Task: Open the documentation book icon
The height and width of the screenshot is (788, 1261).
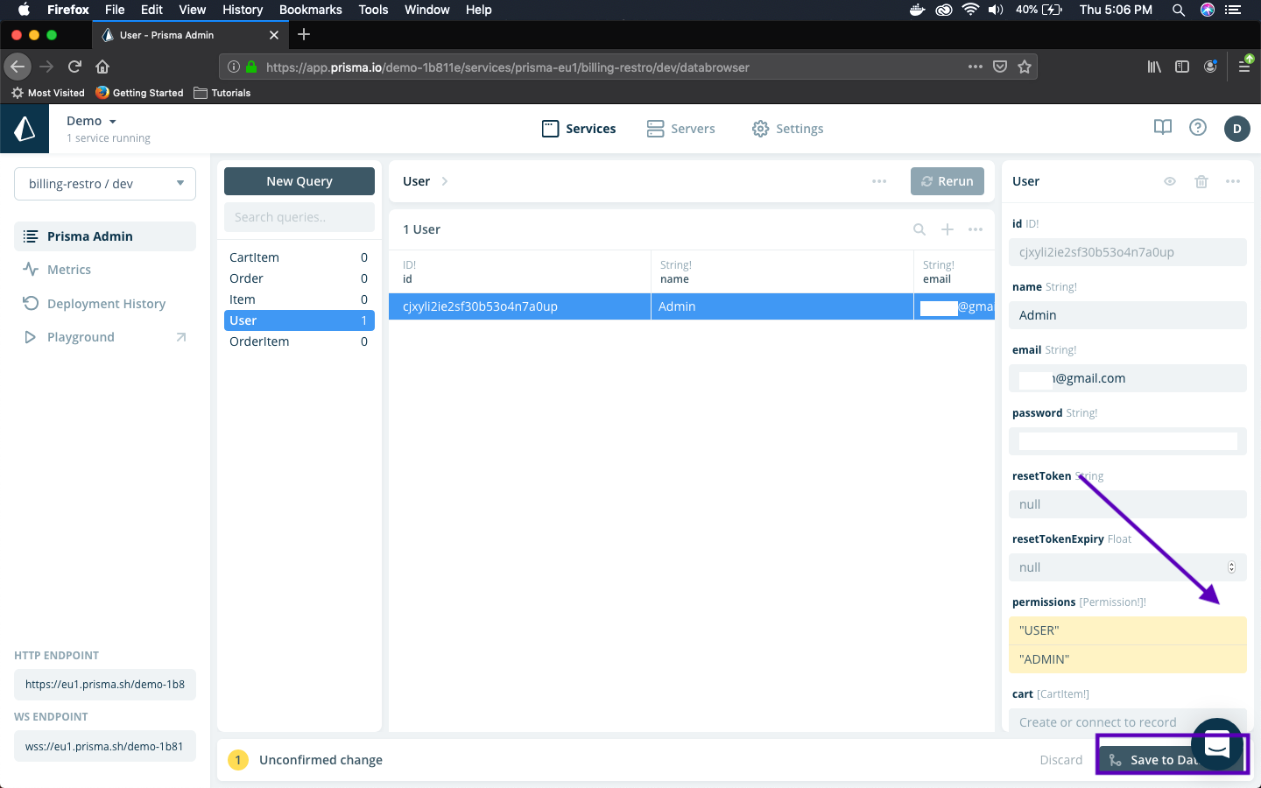Action: click(x=1163, y=128)
